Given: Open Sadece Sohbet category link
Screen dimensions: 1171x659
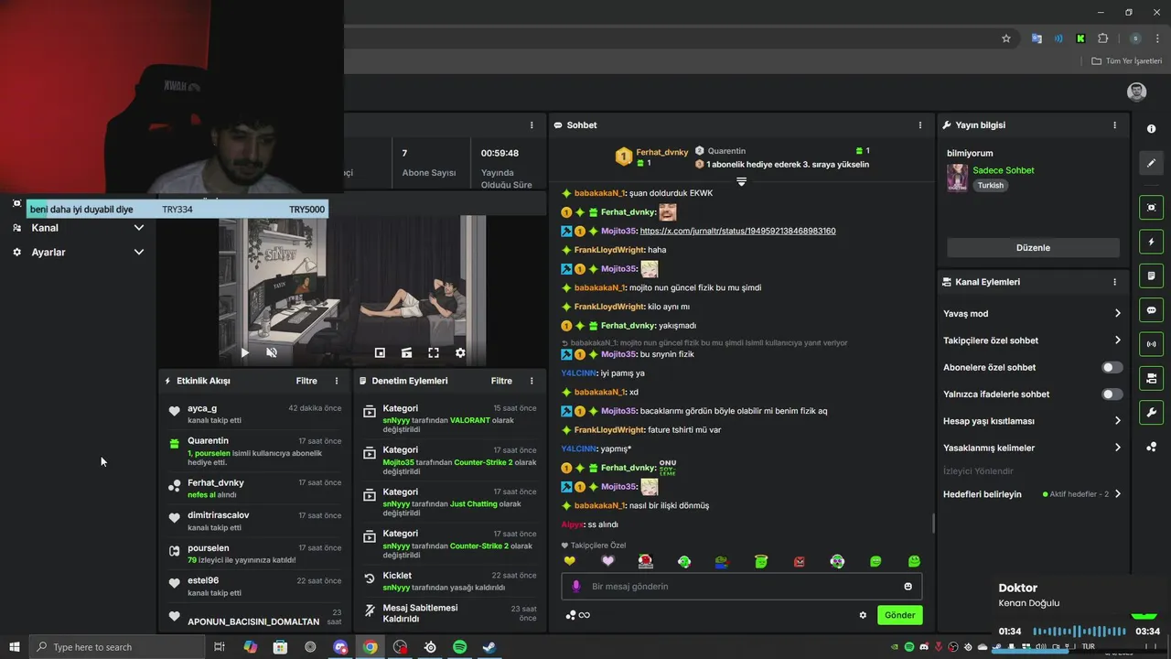Looking at the screenshot, I should 1004,170.
